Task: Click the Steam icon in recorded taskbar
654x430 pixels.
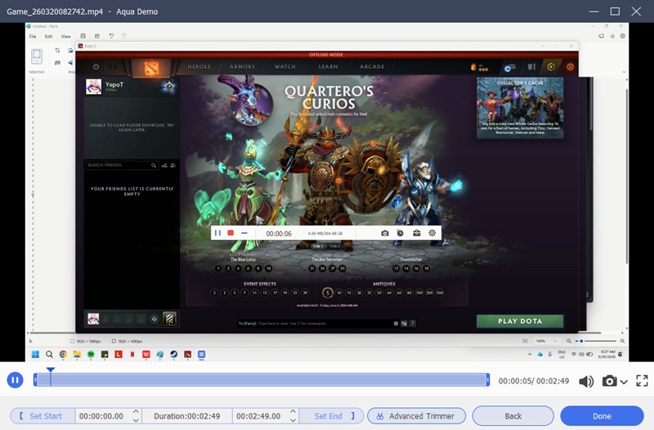Action: [x=173, y=355]
